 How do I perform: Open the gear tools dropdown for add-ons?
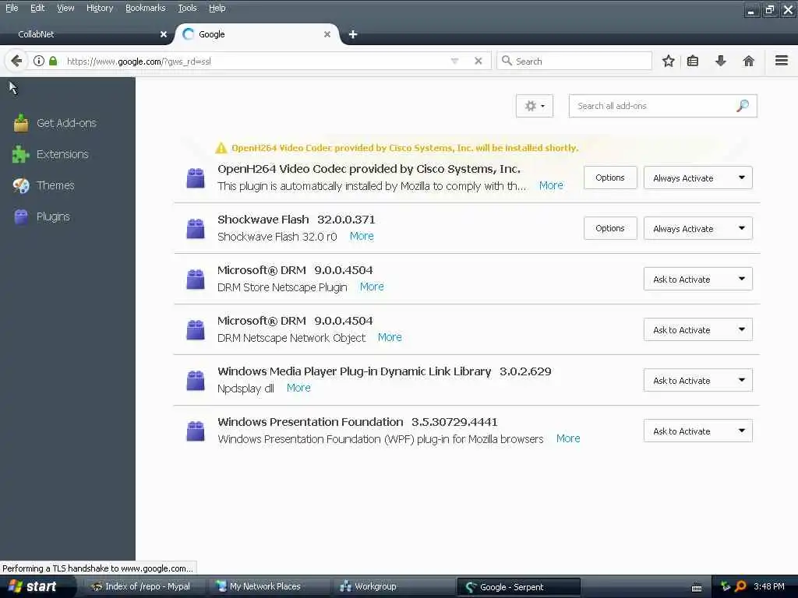[535, 106]
